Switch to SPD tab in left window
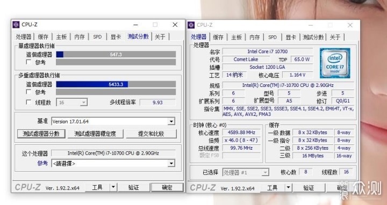387x205 pixels. [x=97, y=36]
